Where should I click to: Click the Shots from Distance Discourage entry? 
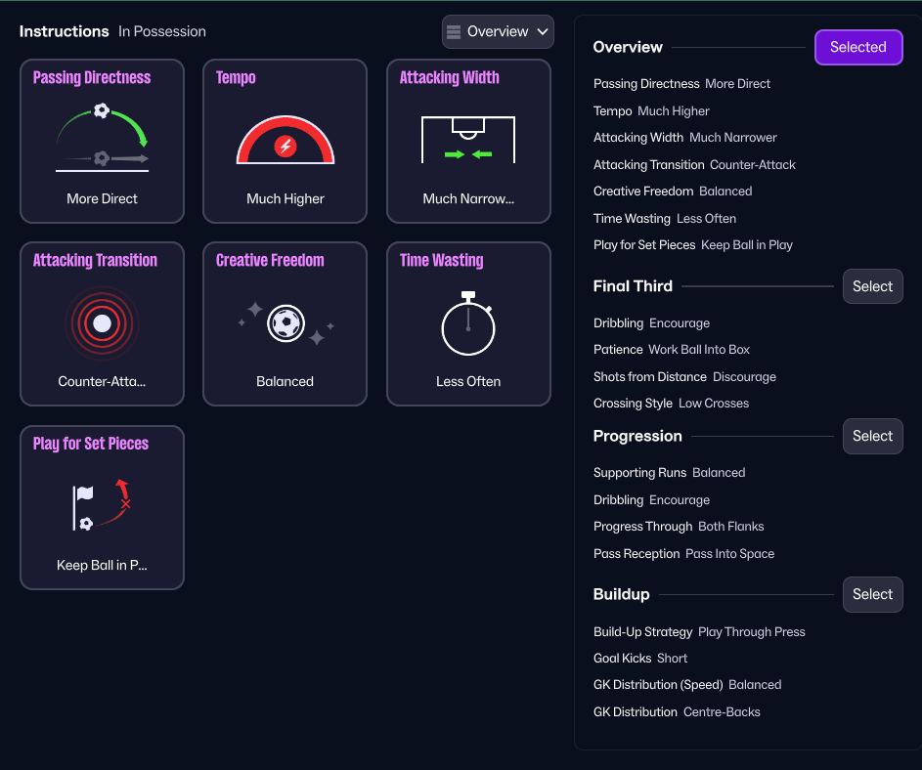(684, 377)
